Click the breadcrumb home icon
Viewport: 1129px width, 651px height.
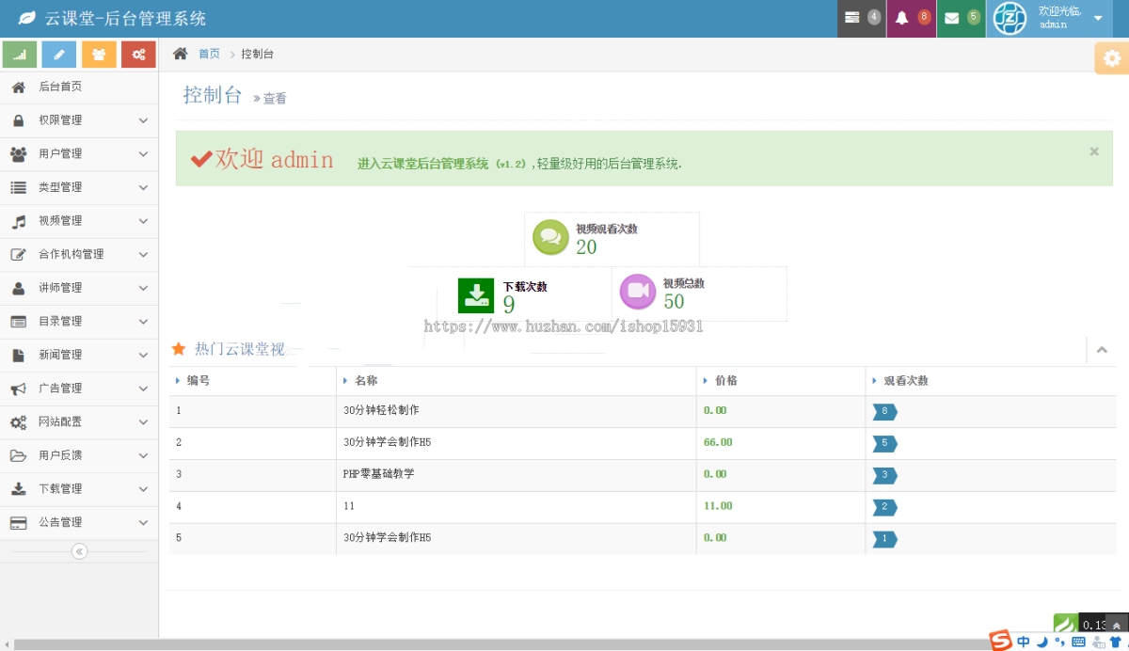181,54
